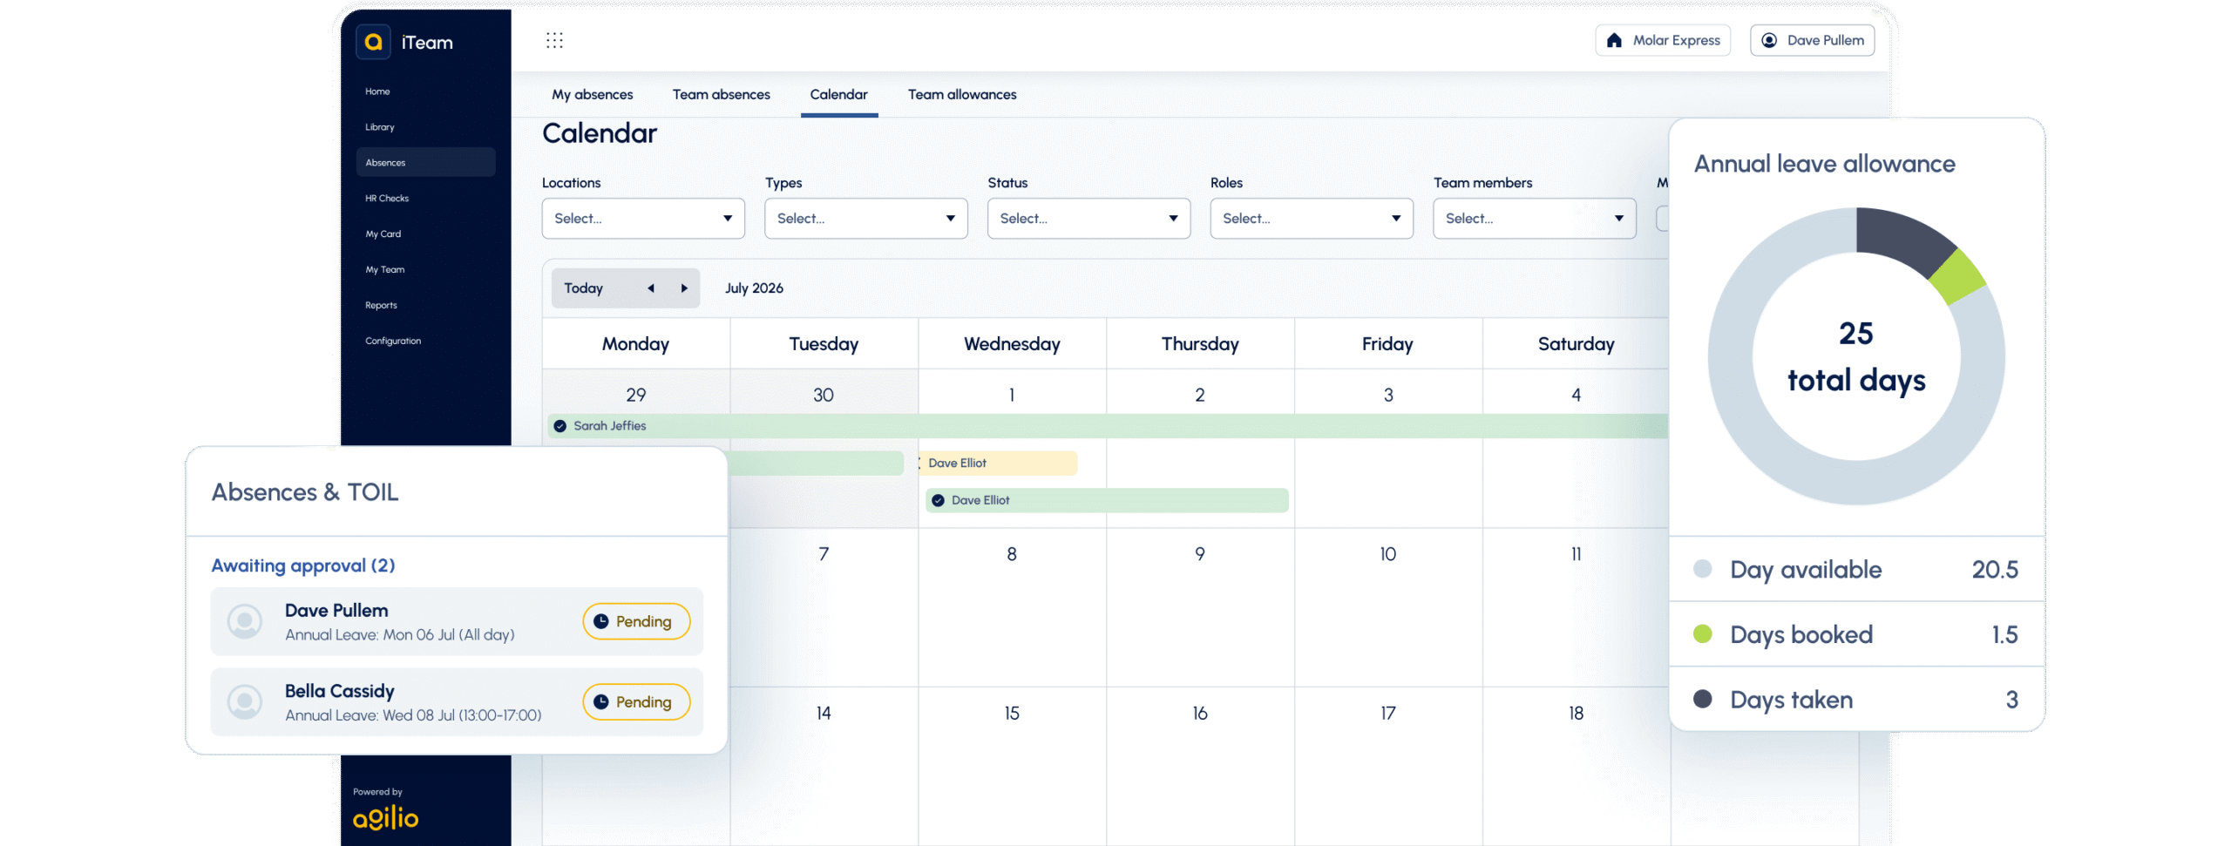Click the clock icon in Dave Pullem's Pending badge
This screenshot has height=846, width=2231.
pos(600,621)
